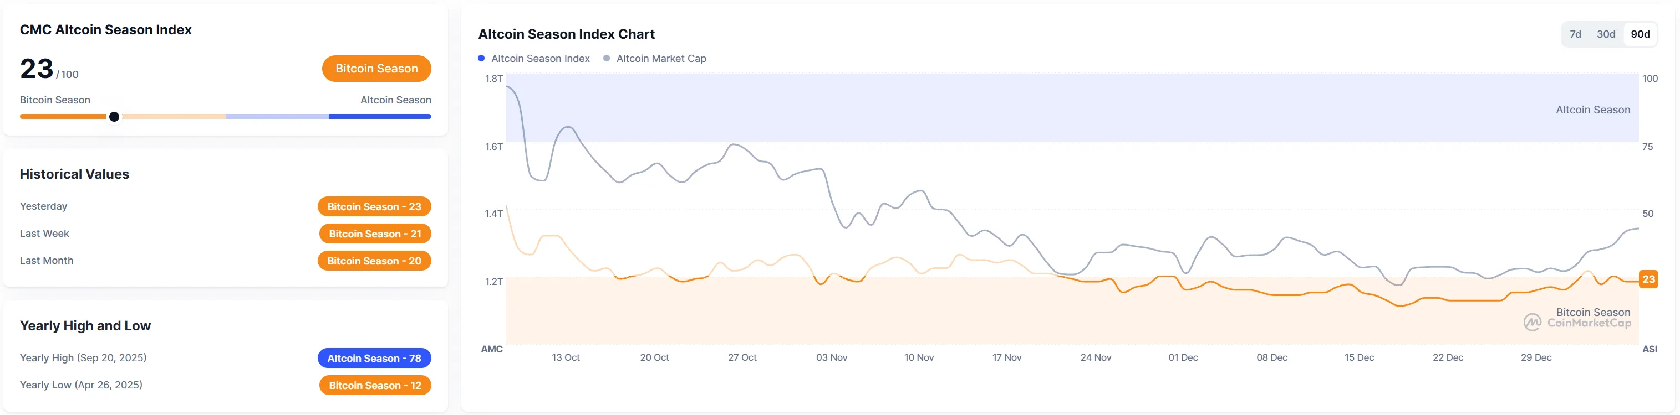
Task: Click the 03 Nov date on chart axis
Action: [832, 358]
